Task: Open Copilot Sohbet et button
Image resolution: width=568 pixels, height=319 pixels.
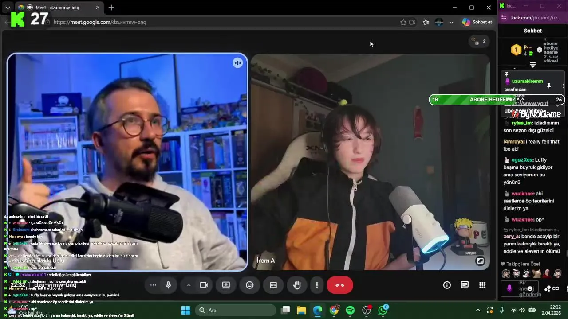Action: tap(477, 22)
